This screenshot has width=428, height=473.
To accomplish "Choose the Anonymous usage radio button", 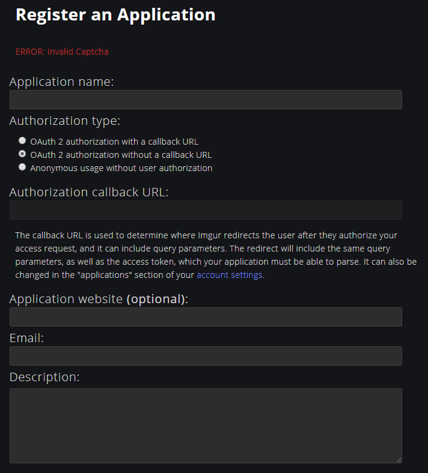I will [x=22, y=167].
